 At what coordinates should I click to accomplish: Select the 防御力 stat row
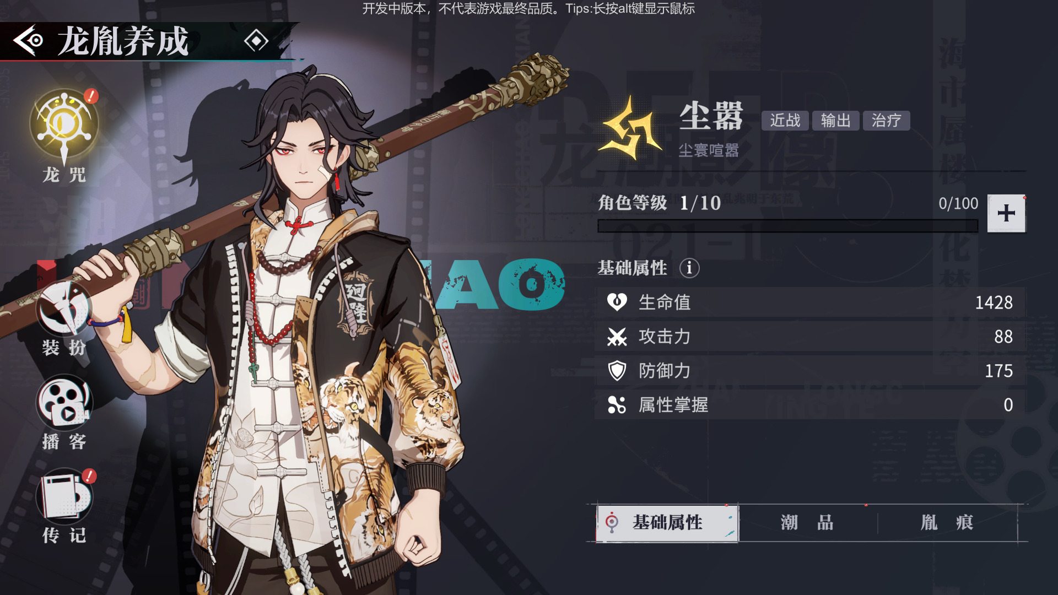(810, 370)
